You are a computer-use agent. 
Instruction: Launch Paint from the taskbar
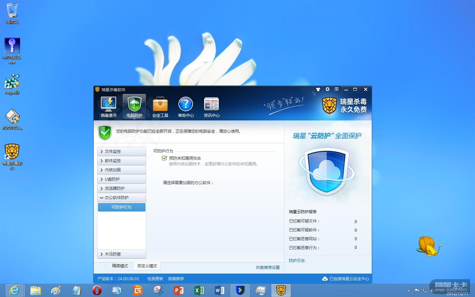point(56,290)
